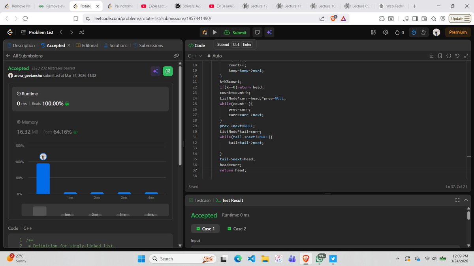Copy submission link icon
This screenshot has width=474, height=266.
pyautogui.click(x=176, y=56)
